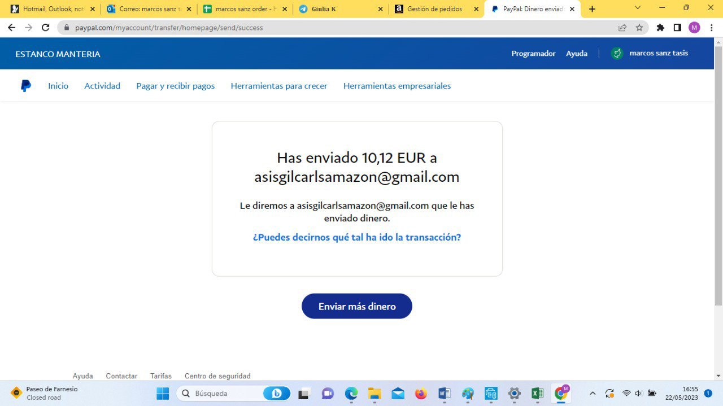
Task: Open the Chrome side panel icon
Action: coord(677,28)
